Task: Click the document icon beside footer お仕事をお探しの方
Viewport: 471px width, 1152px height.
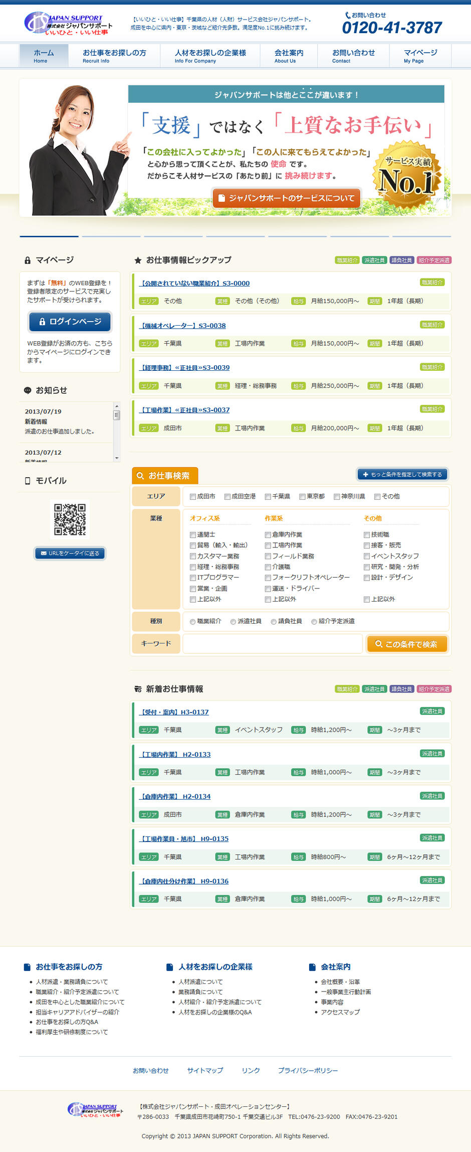Action: [27, 967]
